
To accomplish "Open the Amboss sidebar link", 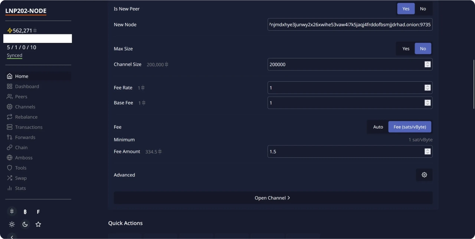I will tap(24, 158).
